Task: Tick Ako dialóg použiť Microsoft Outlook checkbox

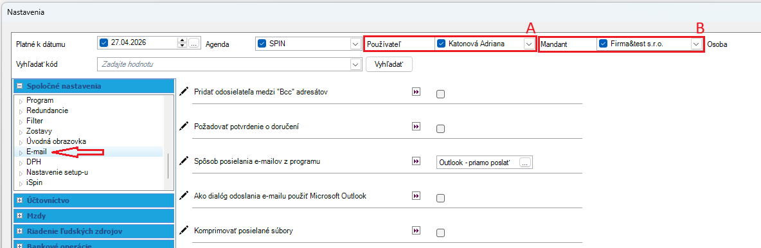Action: pyautogui.click(x=441, y=198)
